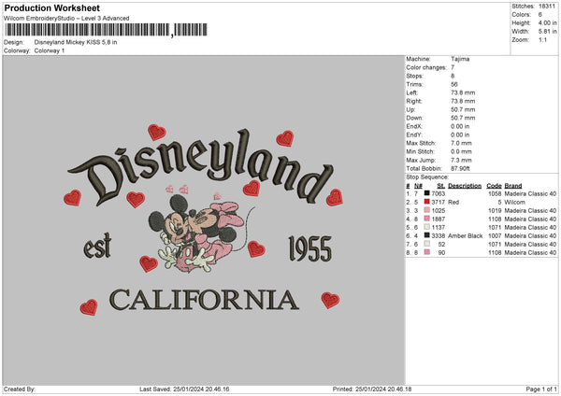Click the "Page 1 of 1" indicator
Screen dimensions: 561x396
541,389
